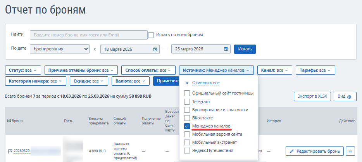This screenshot has height=162, width=362.
Task: Select Яндекс.Путешествия source checkbox
Action: click(187, 150)
